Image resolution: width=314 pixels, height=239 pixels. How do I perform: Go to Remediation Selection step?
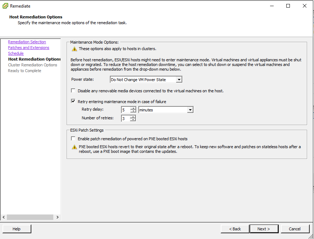tap(27, 42)
